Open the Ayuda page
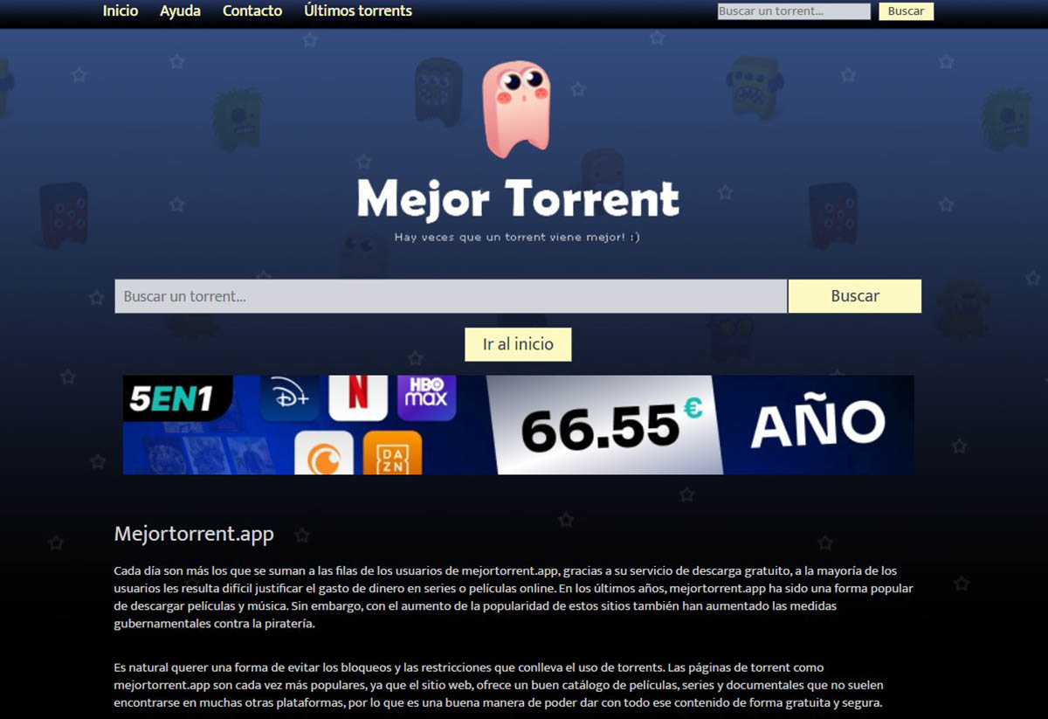1048x719 pixels. (x=180, y=10)
